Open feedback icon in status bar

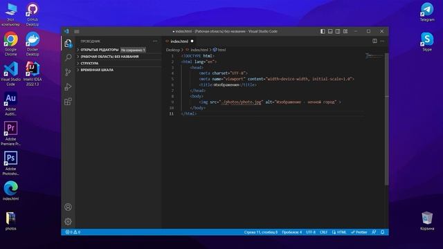tap(374, 232)
